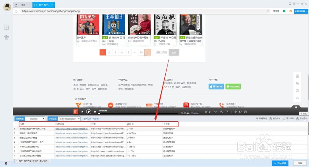
Task: Open the new task page icon in sidebar
Action: [x=6, y=27]
